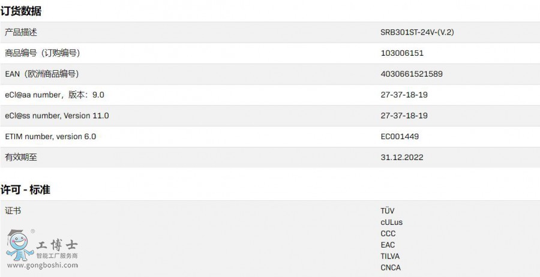Click the EAC certificate entry
Screen dimensions: 540x277
point(388,245)
